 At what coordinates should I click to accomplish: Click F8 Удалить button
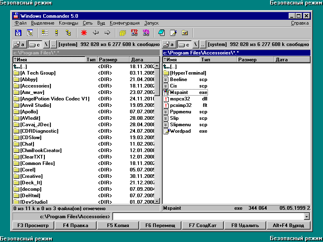click(245, 225)
